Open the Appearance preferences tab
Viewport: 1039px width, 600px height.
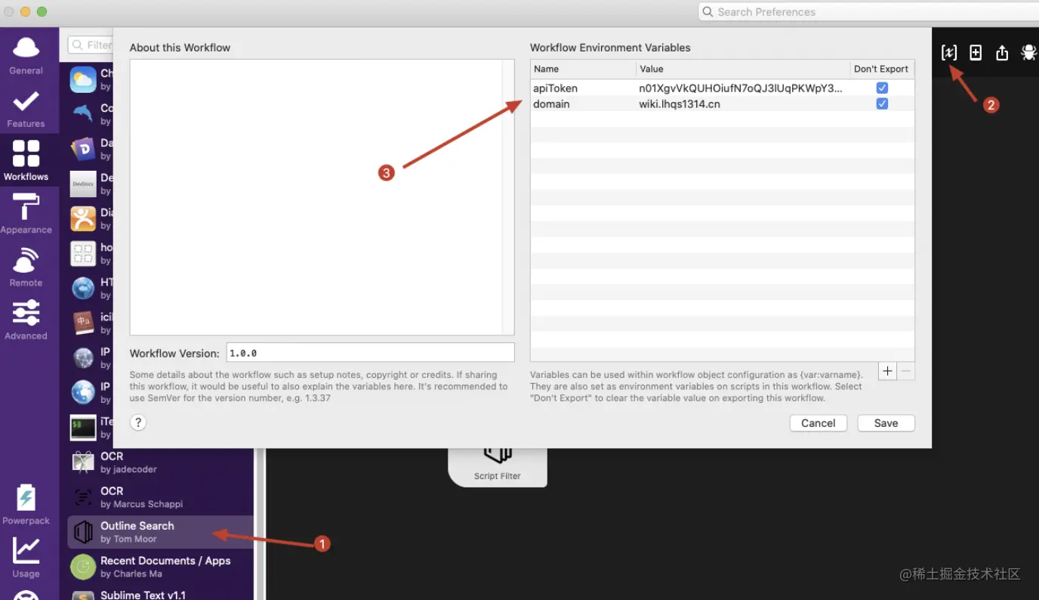(x=26, y=214)
